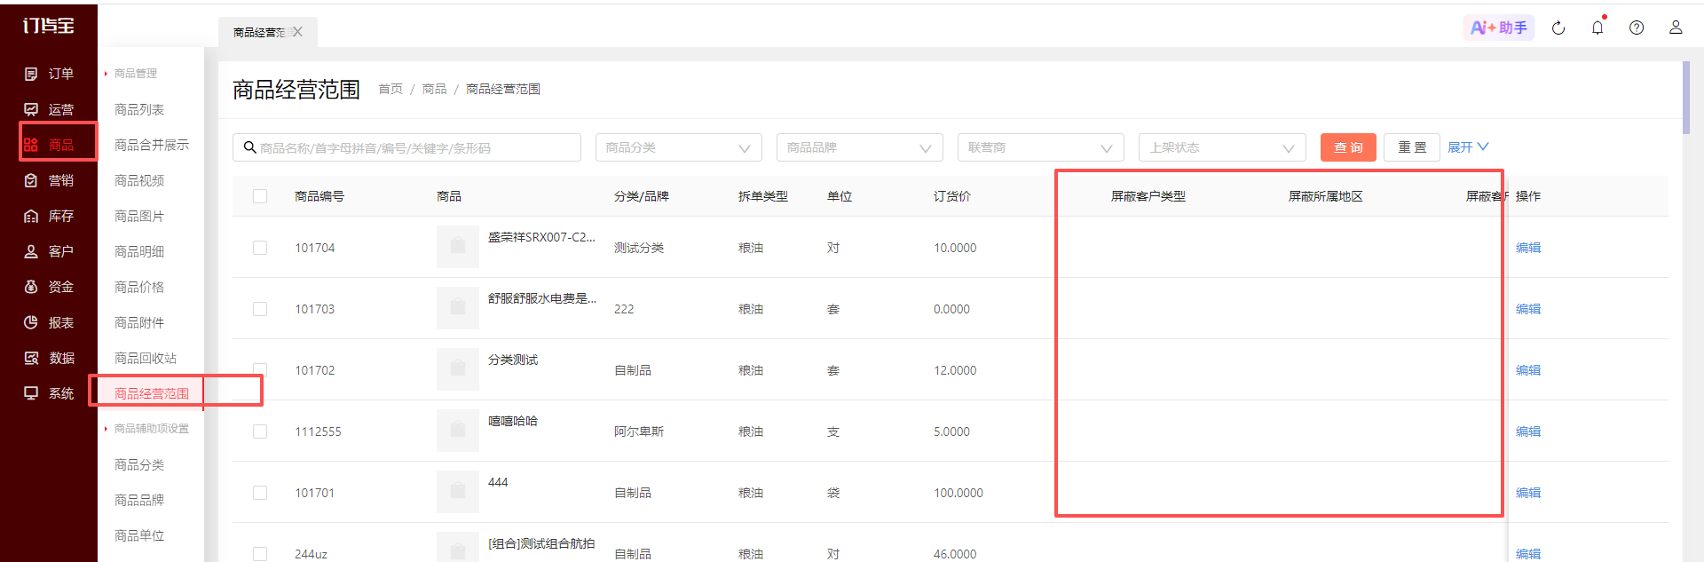Select the 商品 module icon
The width and height of the screenshot is (1704, 562).
point(31,145)
